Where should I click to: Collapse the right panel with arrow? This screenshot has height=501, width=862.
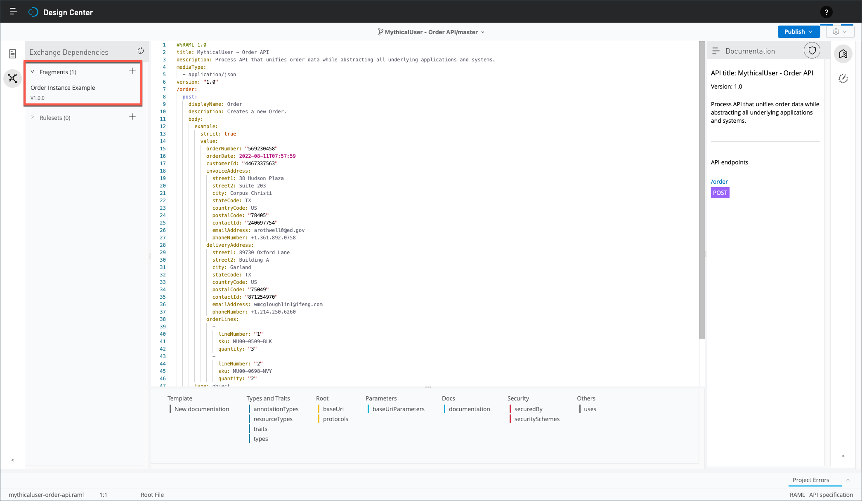click(843, 456)
